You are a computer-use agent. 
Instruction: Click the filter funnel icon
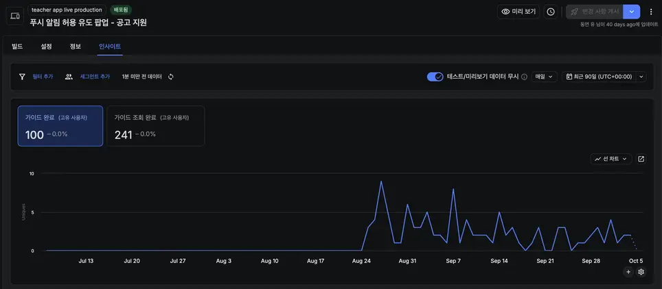23,77
